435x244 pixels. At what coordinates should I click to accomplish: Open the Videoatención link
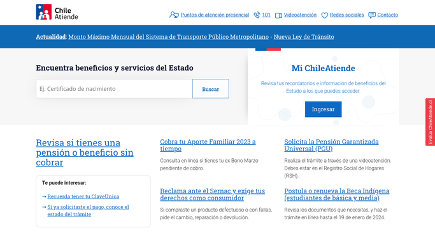point(300,15)
